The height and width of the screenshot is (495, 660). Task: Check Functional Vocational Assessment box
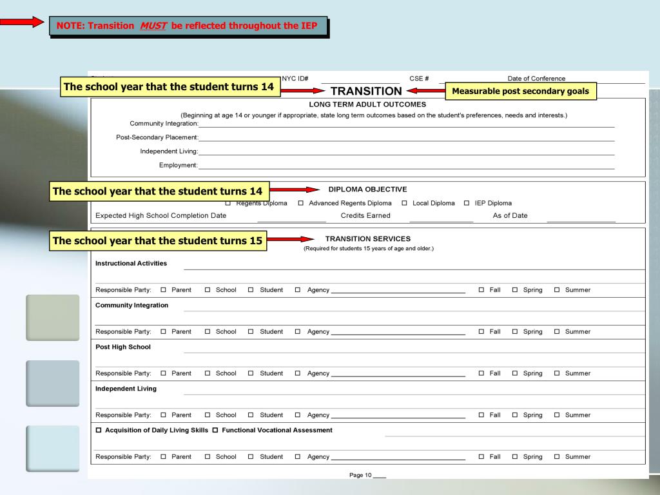coord(215,430)
